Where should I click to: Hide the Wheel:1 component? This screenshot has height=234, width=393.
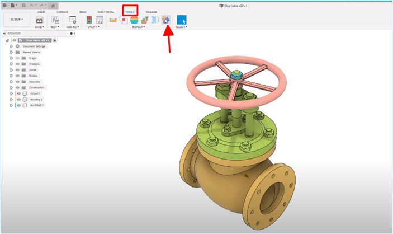[x=19, y=93]
